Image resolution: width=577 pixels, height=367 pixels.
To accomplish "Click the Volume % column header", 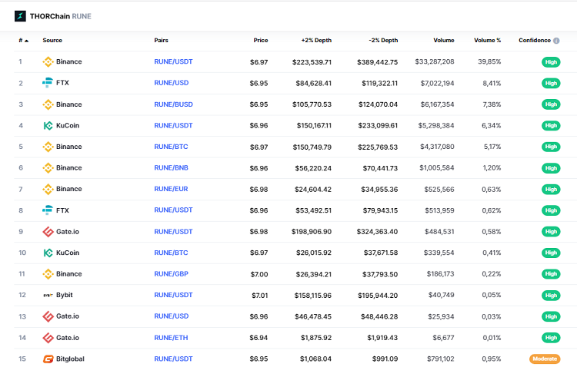I will tap(487, 40).
